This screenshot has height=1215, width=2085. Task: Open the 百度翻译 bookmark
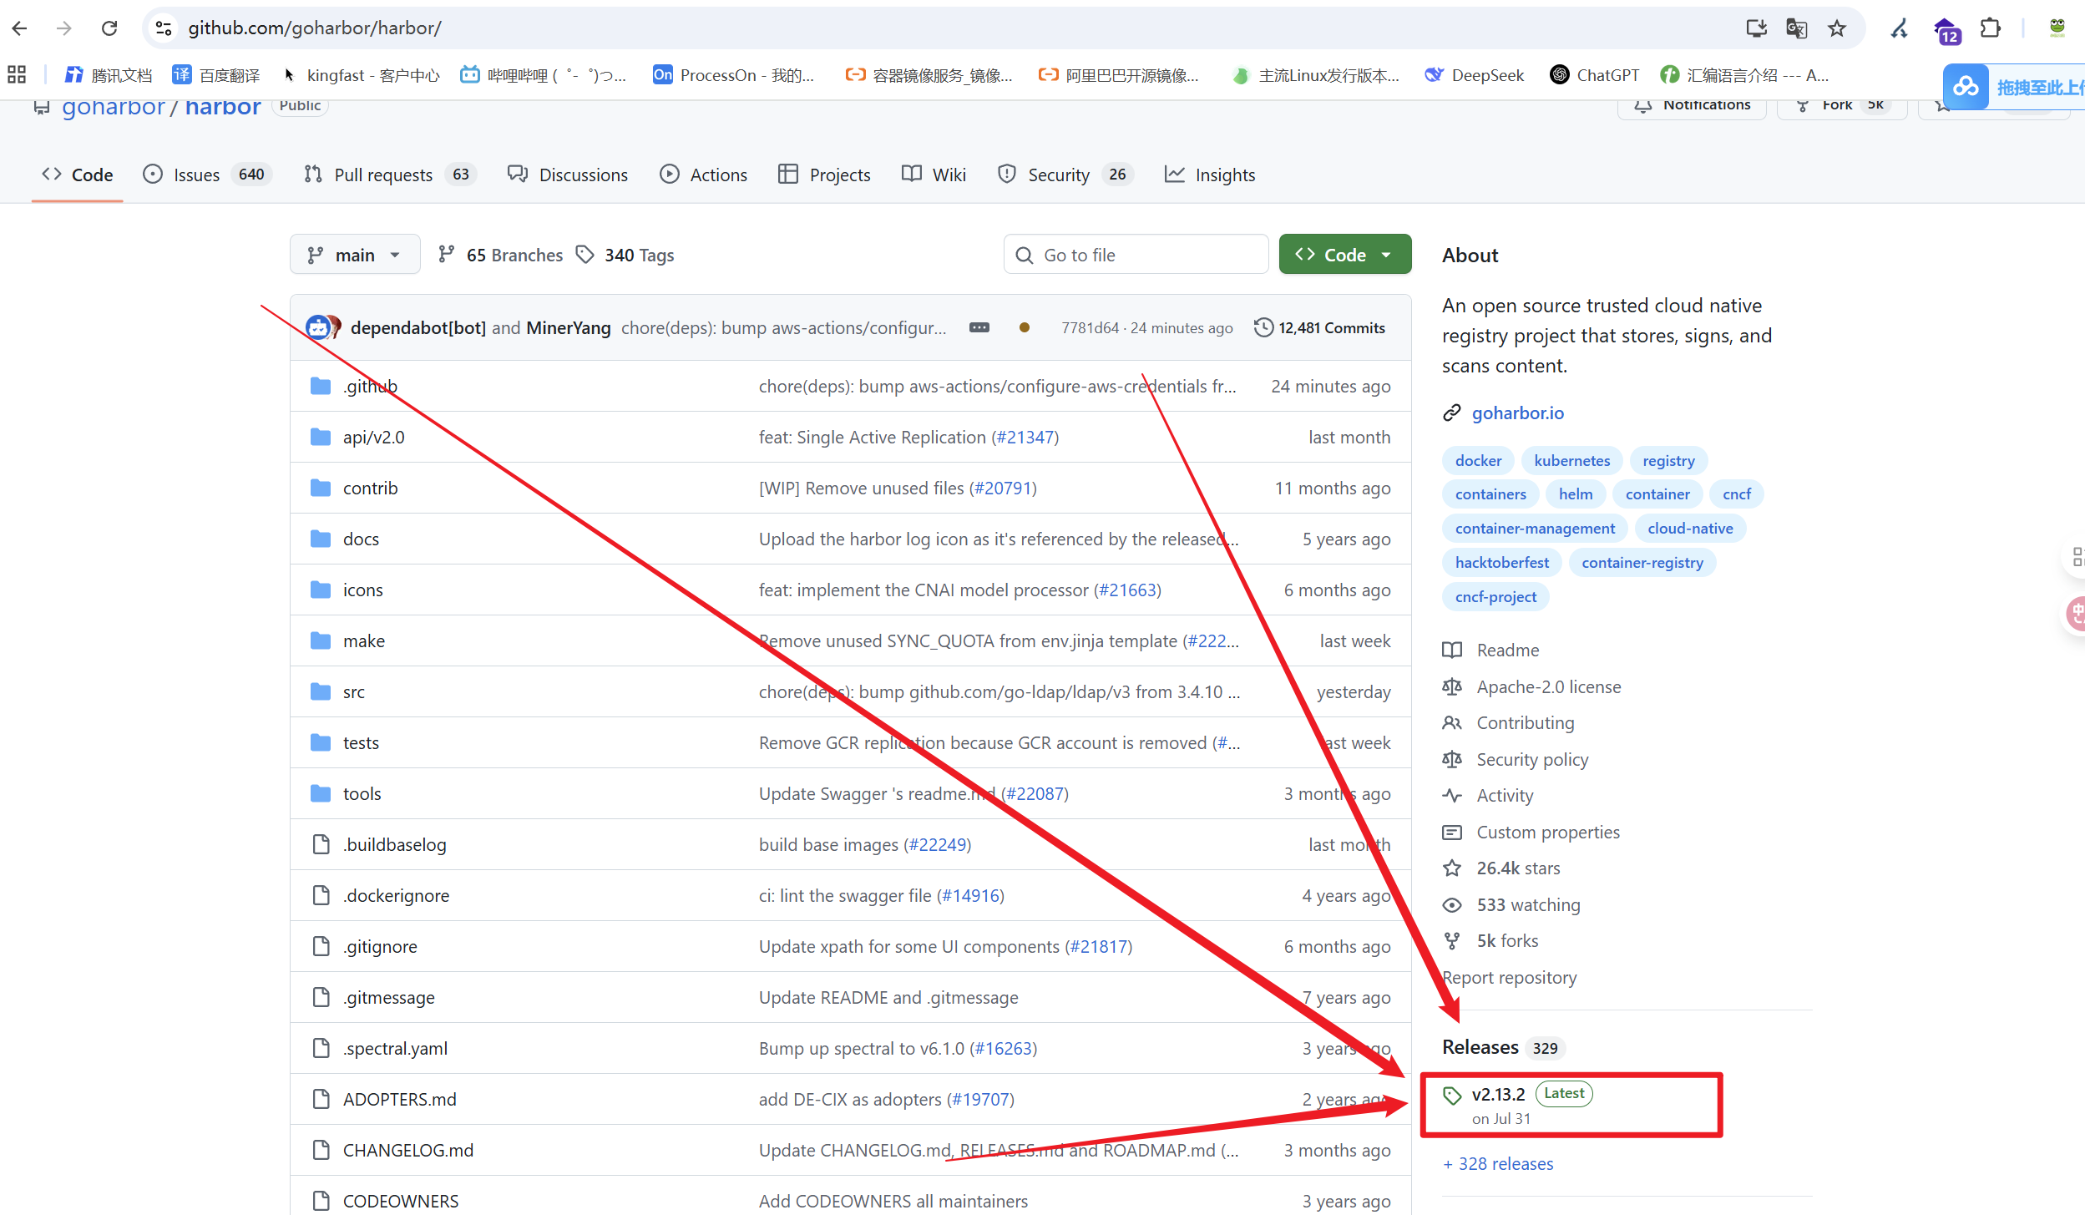point(216,75)
